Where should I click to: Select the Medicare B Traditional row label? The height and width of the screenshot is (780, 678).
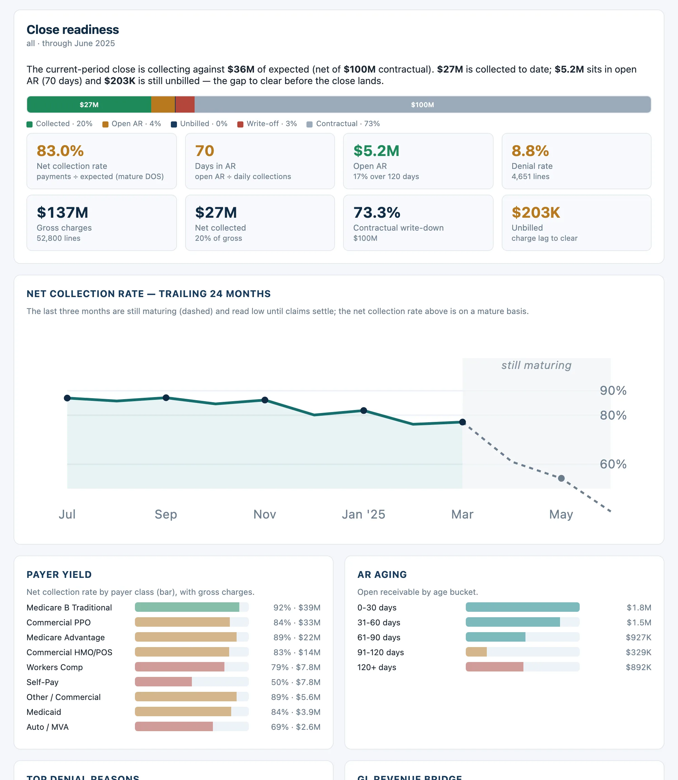pyautogui.click(x=69, y=607)
